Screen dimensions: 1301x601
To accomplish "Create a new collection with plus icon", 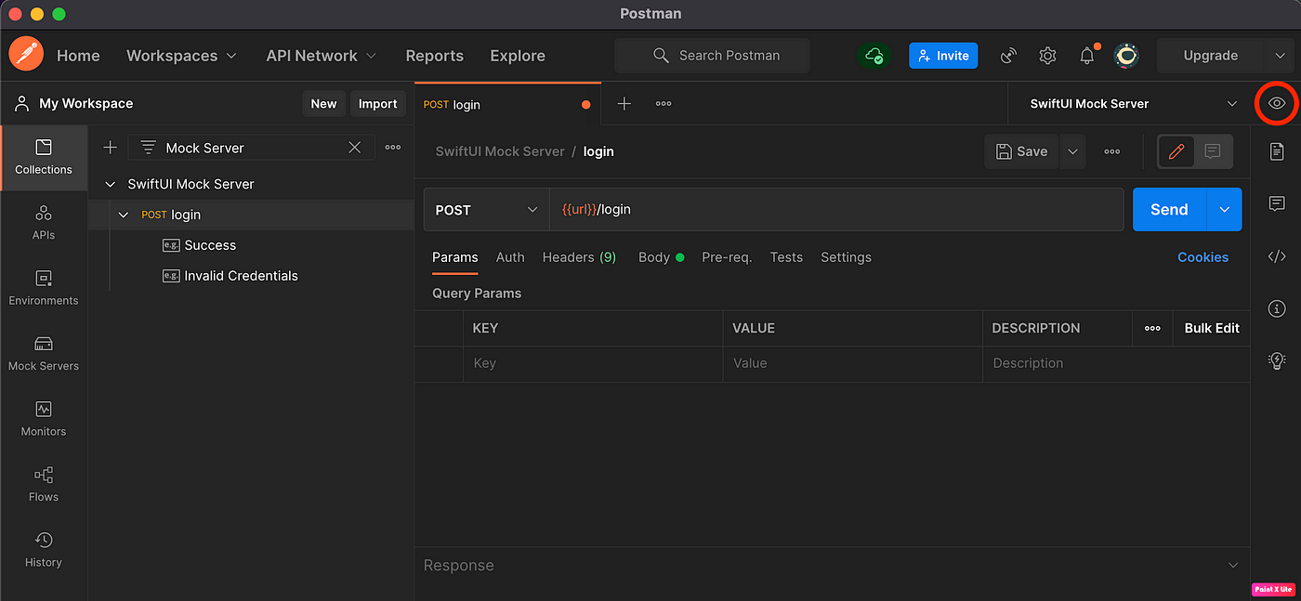I will pos(110,148).
